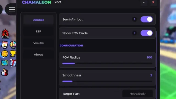Open the treasure map icon
This screenshot has height=99, width=176.
pos(5,63)
